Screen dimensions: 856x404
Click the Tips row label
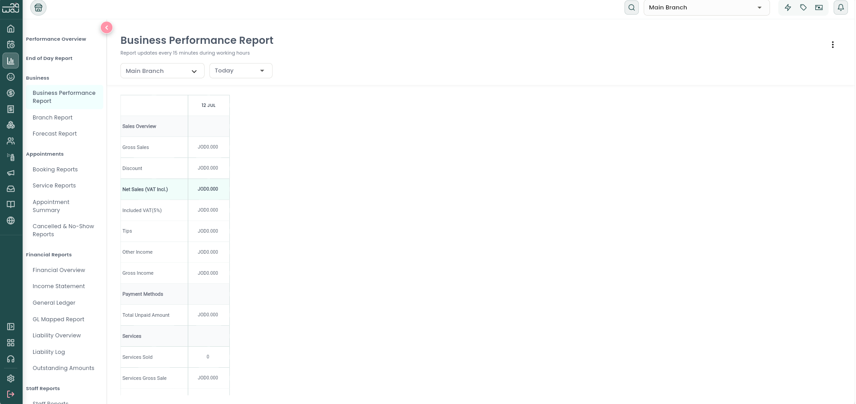tap(127, 231)
